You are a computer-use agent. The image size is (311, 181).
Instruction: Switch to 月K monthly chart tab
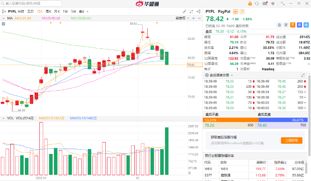pos(57,12)
